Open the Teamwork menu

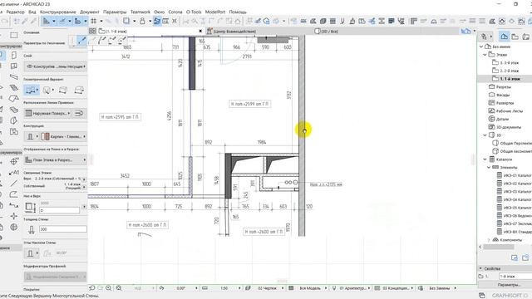140,12
